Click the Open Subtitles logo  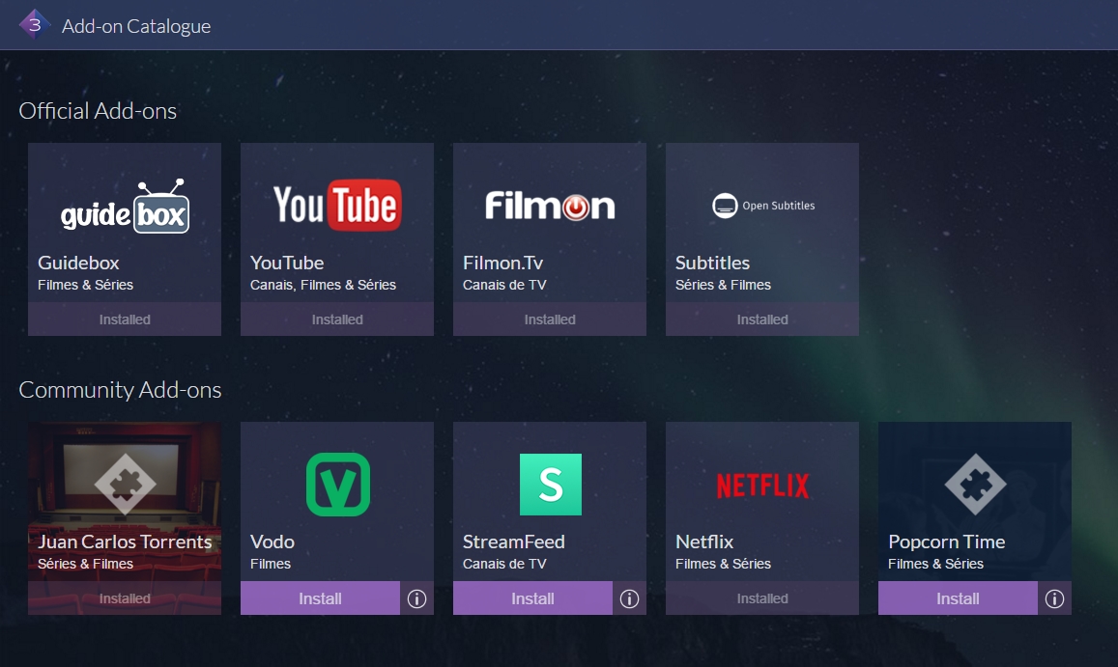(763, 206)
